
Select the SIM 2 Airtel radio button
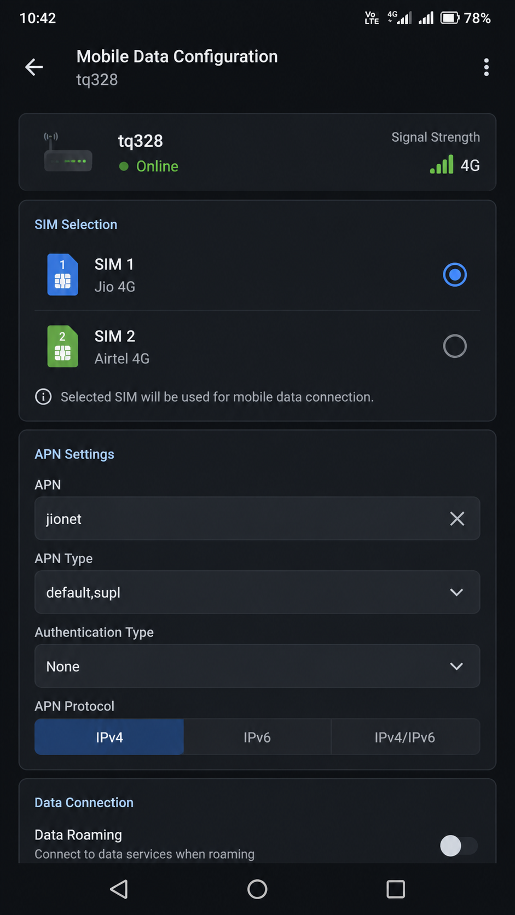[x=455, y=346]
